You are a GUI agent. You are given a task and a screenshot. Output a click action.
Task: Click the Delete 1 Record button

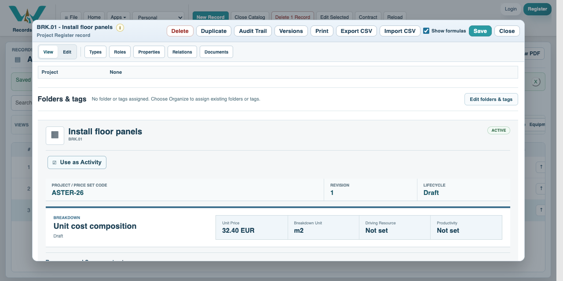(292, 17)
